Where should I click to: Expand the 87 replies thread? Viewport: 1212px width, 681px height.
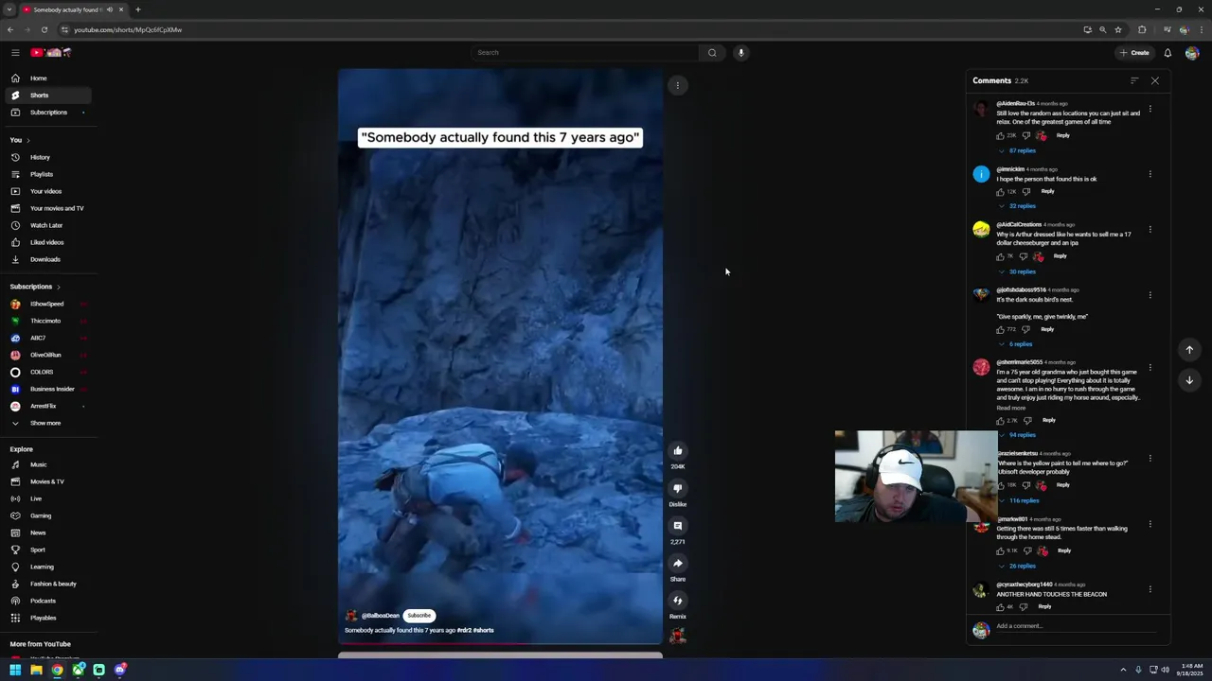click(1018, 150)
